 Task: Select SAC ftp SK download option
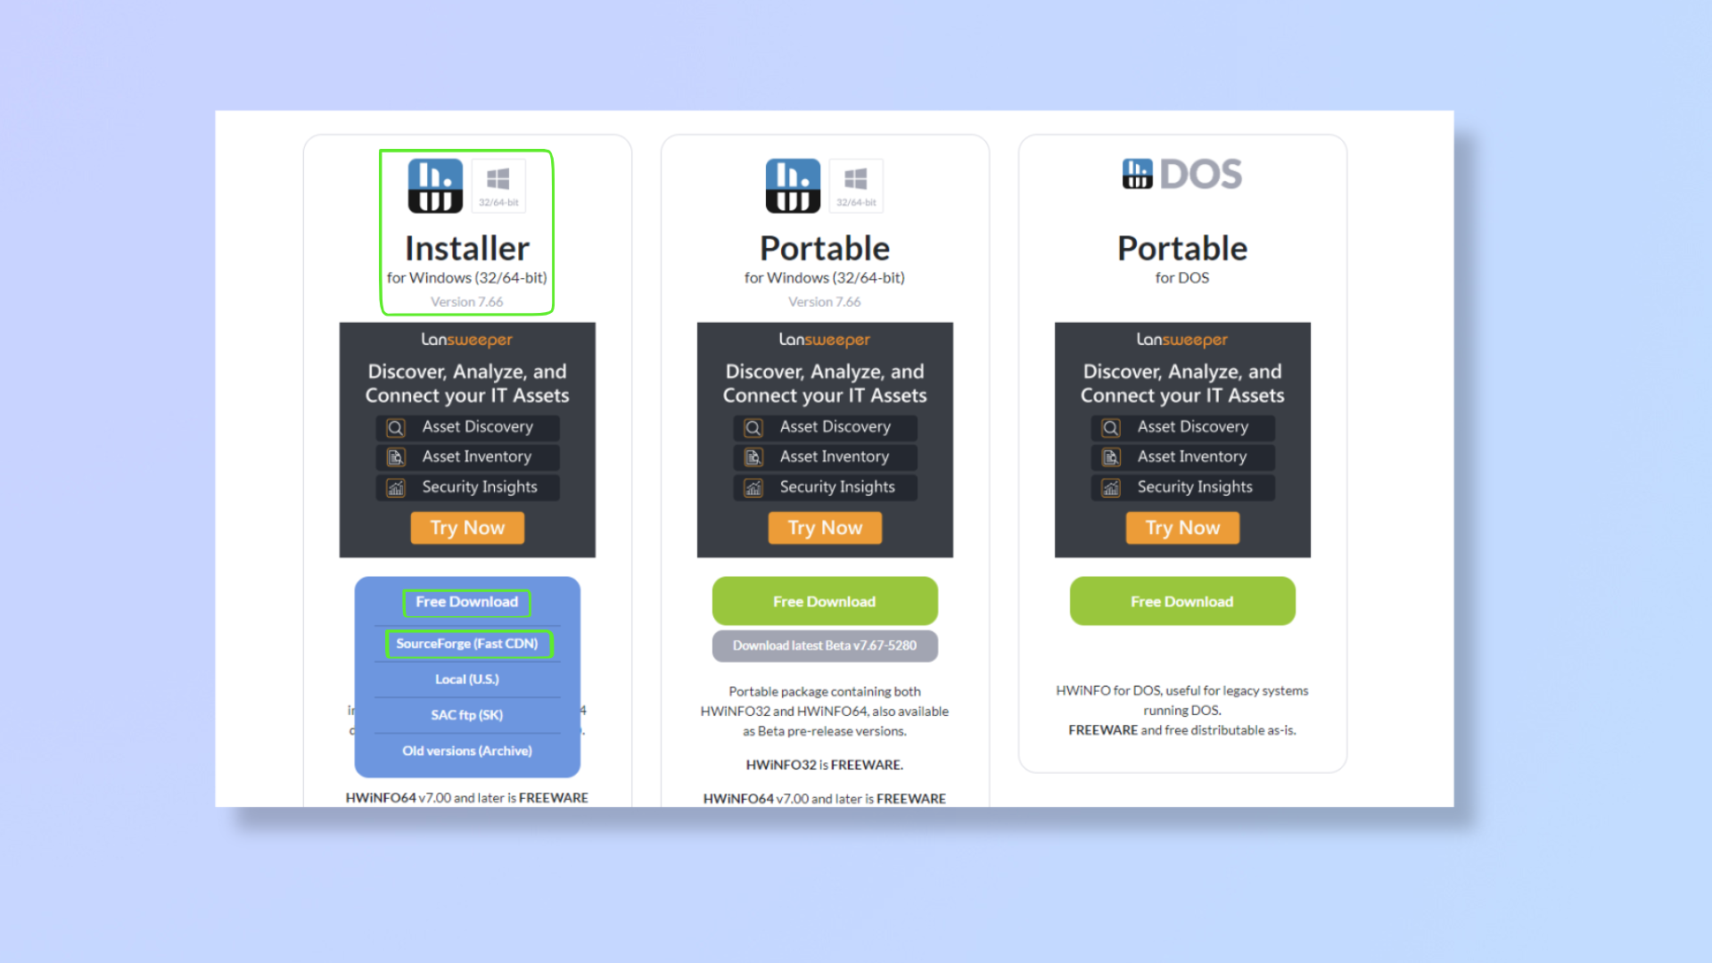467,715
